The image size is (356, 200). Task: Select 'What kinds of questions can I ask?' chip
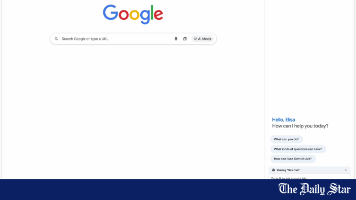[298, 149]
